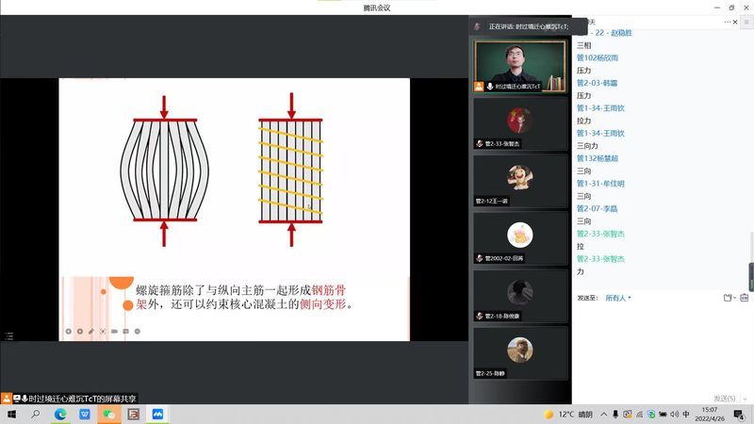Open WeChat from the Windows taskbar
The width and height of the screenshot is (754, 424).
(109, 414)
